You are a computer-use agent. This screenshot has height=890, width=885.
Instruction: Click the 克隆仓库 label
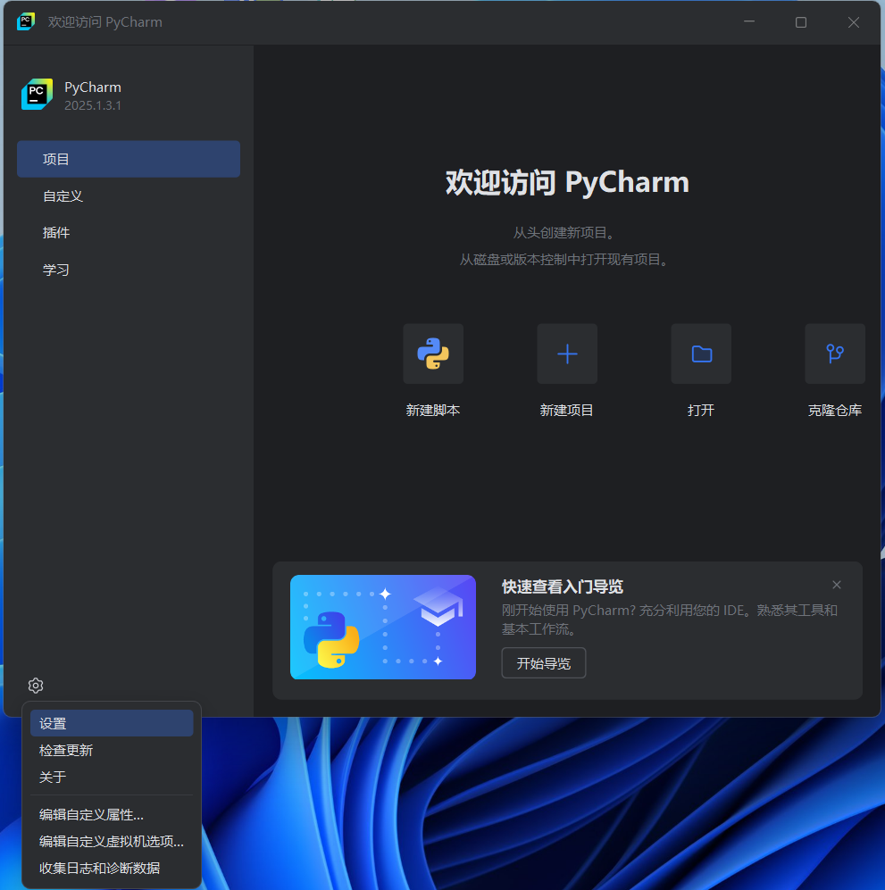pos(835,411)
